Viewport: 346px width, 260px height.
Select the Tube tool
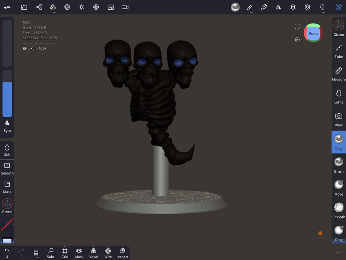click(x=339, y=52)
